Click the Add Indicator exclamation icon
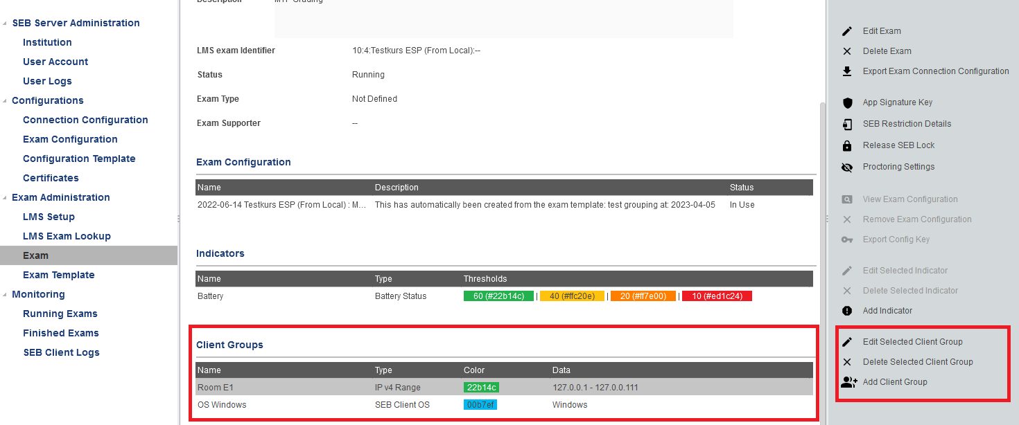The width and height of the screenshot is (1019, 425). click(x=846, y=311)
